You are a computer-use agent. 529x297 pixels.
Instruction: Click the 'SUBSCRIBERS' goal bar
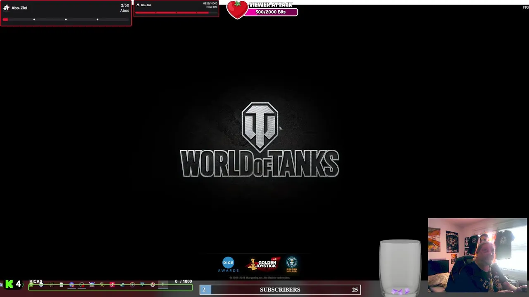pyautogui.click(x=280, y=290)
